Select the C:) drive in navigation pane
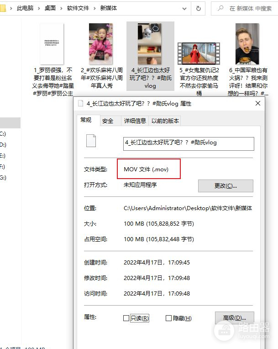Image resolution: width=278 pixels, height=349 pixels. (x=3, y=134)
